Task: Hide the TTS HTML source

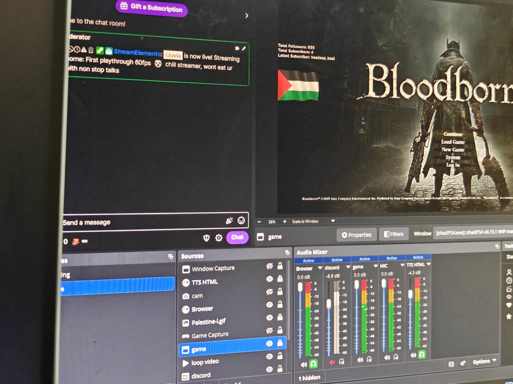Action: [269, 279]
